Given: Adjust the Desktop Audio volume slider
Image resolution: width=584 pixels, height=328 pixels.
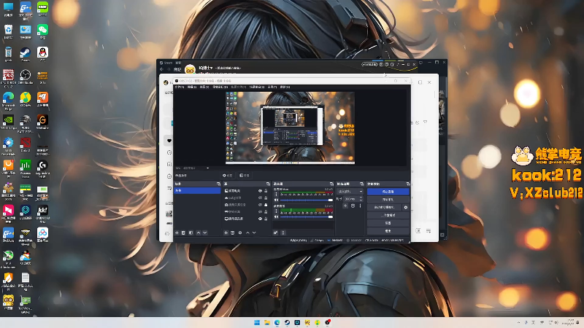Looking at the screenshot, I should tap(307, 216).
